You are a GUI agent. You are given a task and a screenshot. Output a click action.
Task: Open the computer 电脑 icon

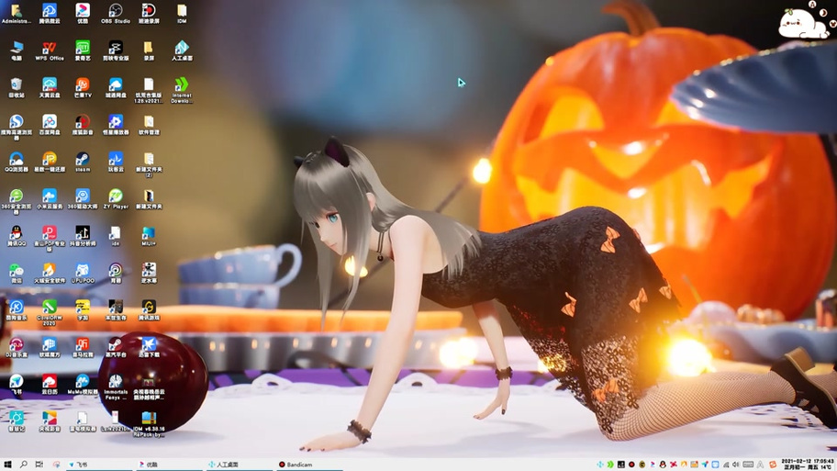coord(16,50)
